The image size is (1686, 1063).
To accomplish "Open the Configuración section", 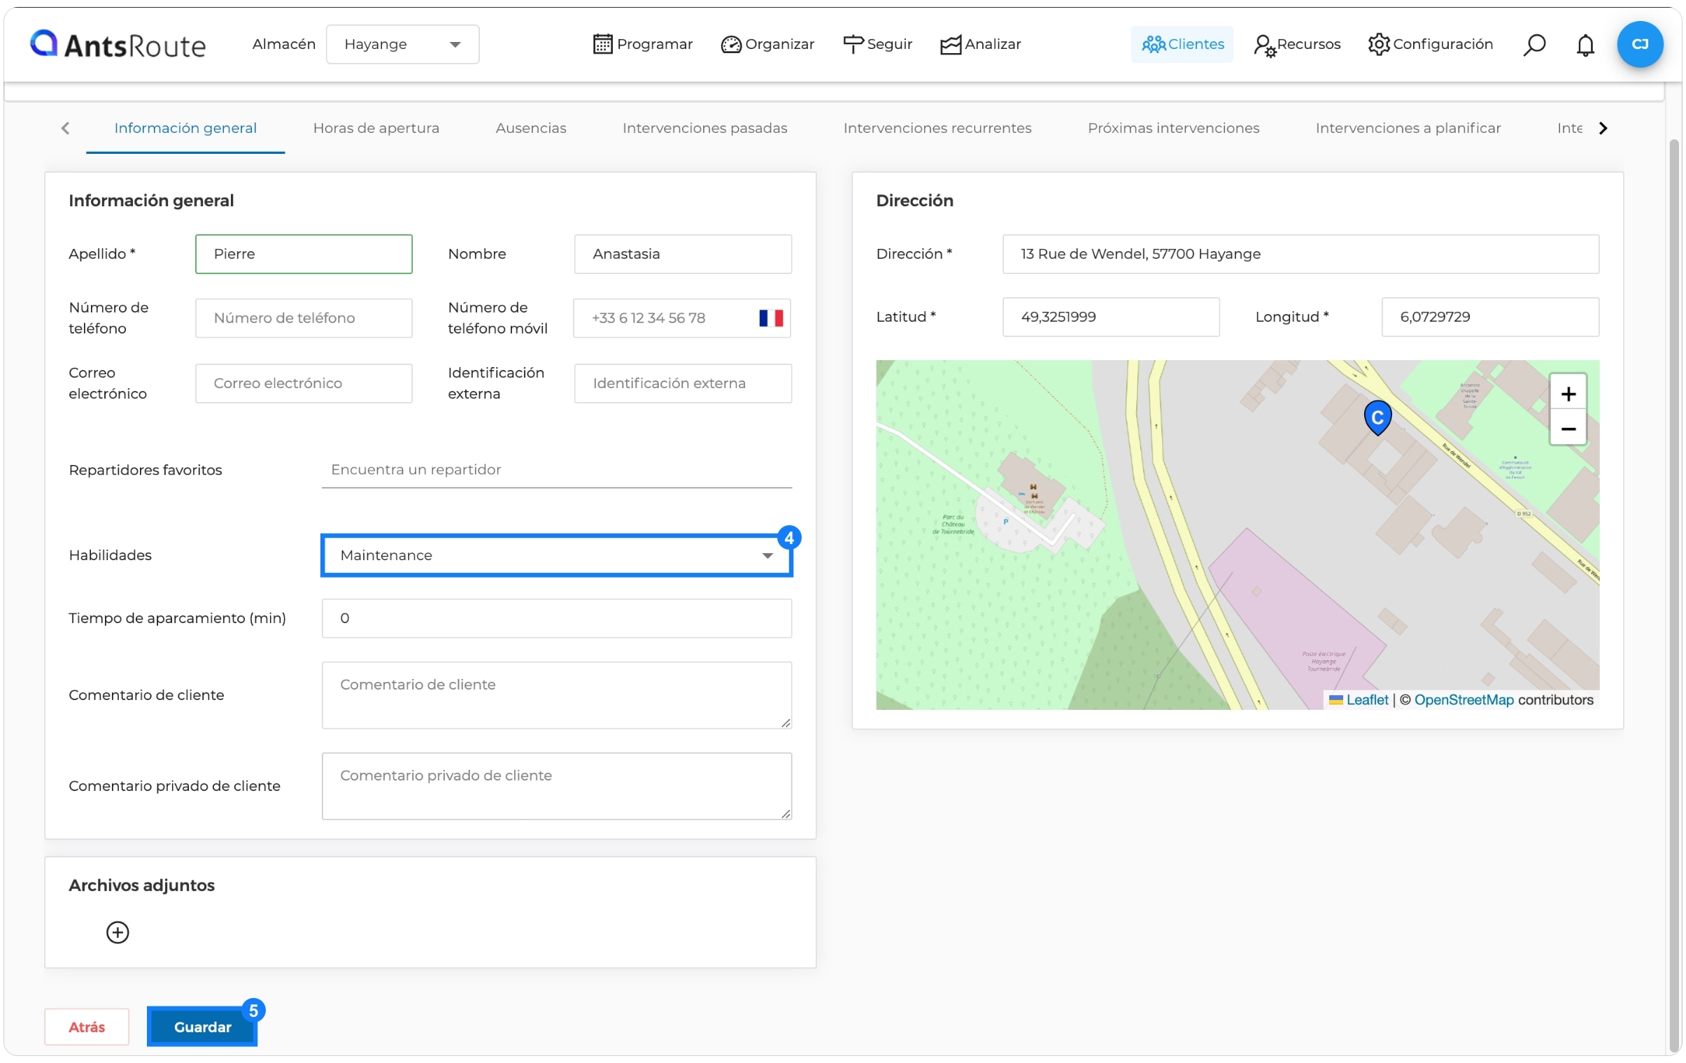I will [x=1431, y=44].
